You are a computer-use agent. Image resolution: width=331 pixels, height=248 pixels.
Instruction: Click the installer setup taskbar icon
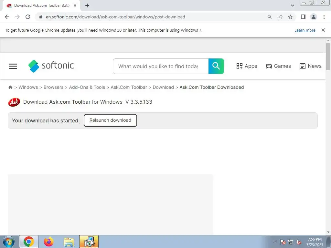point(89,242)
